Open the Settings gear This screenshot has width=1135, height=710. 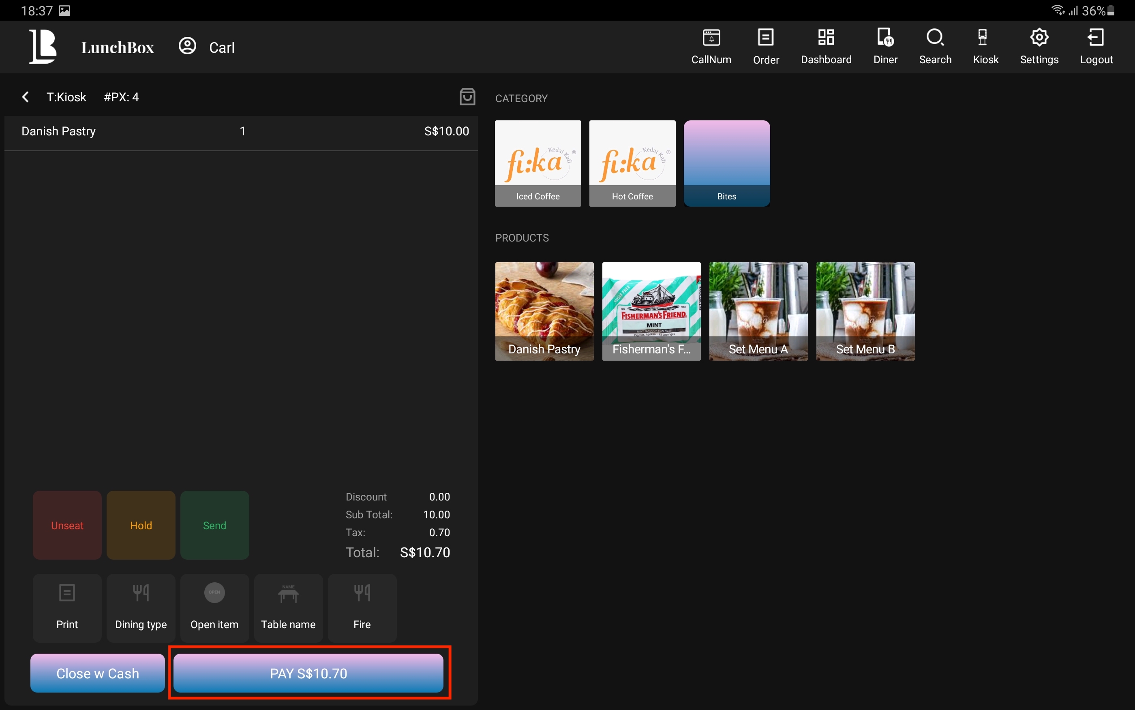[1039, 47]
